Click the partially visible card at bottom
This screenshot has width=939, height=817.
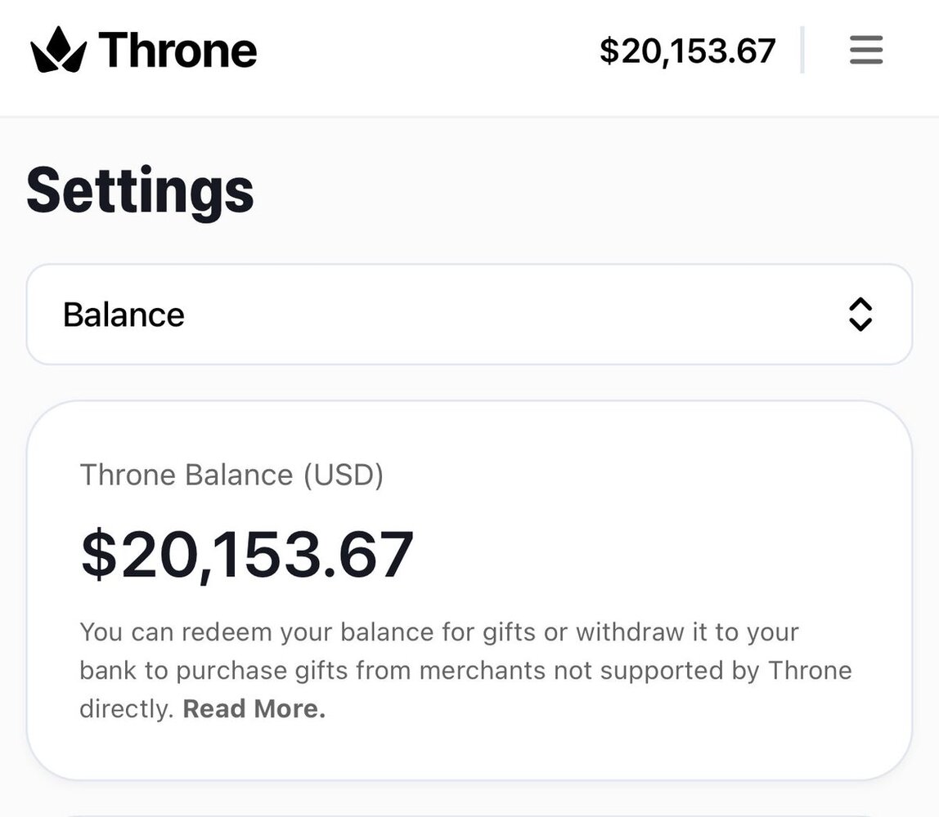pos(469,813)
